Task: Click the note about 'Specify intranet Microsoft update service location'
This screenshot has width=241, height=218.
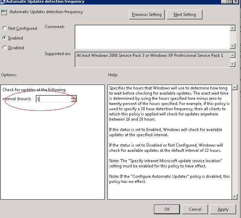Action: pos(166,163)
